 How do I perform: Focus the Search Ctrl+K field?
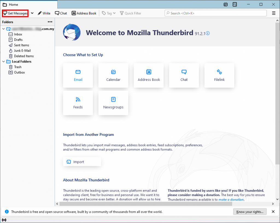tap(215, 13)
